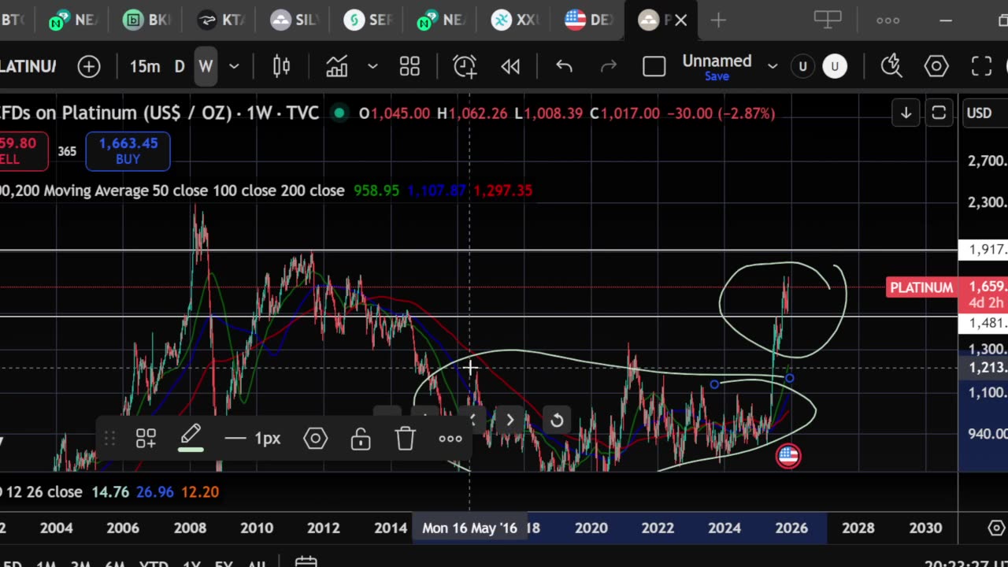Start bar replay with the rewind icon
This screenshot has width=1008, height=567.
click(x=510, y=67)
